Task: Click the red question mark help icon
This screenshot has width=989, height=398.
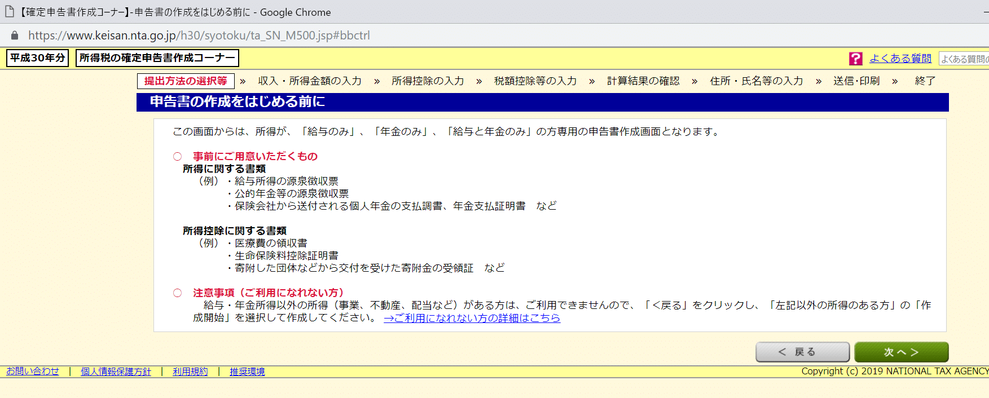Action: point(855,59)
